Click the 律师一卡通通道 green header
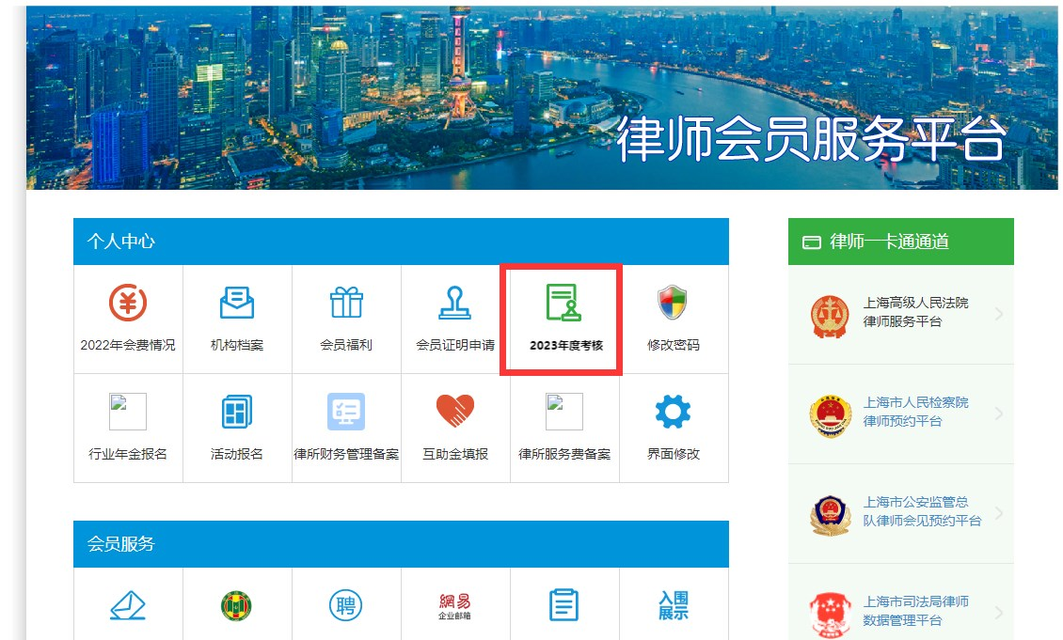 pyautogui.click(x=900, y=242)
